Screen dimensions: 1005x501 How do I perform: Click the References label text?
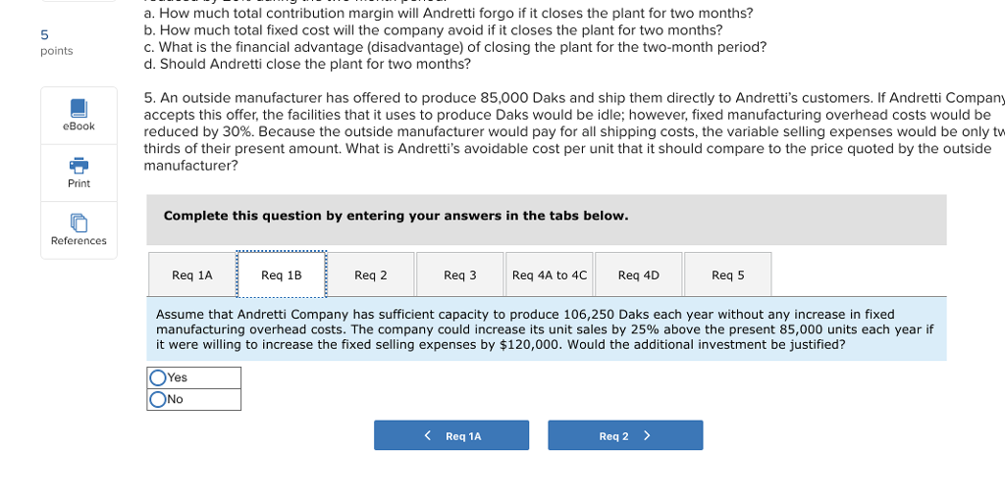(79, 241)
